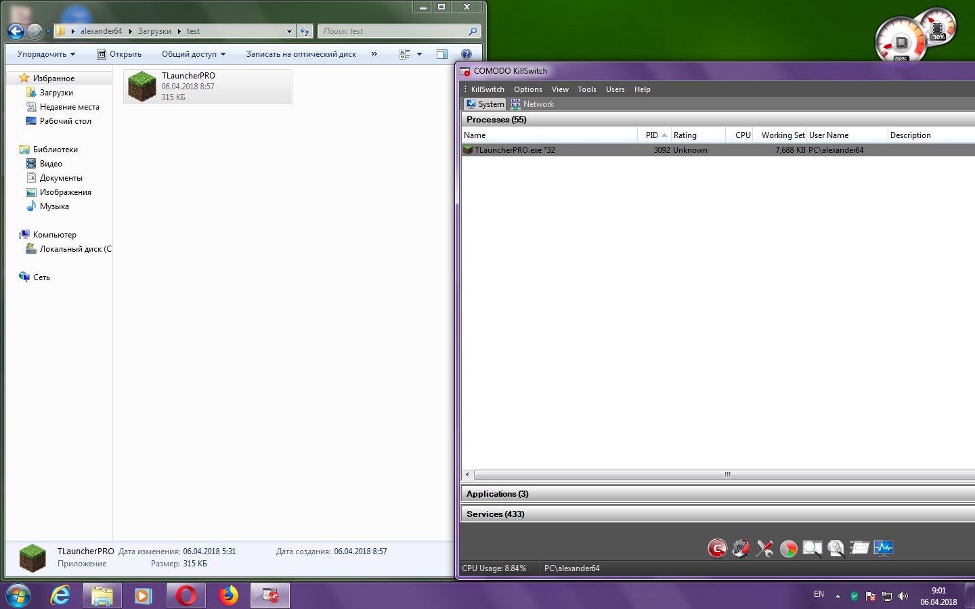Open the screwdriver and wrench tools icon
Screen dimensions: 975x609
[764, 548]
